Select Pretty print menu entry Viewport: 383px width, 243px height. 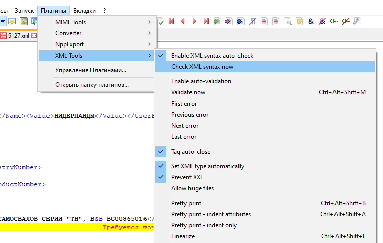pos(265,203)
